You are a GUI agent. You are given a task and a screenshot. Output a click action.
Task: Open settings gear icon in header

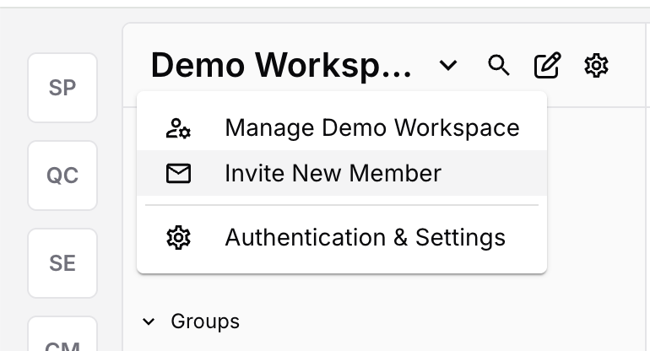[596, 65]
